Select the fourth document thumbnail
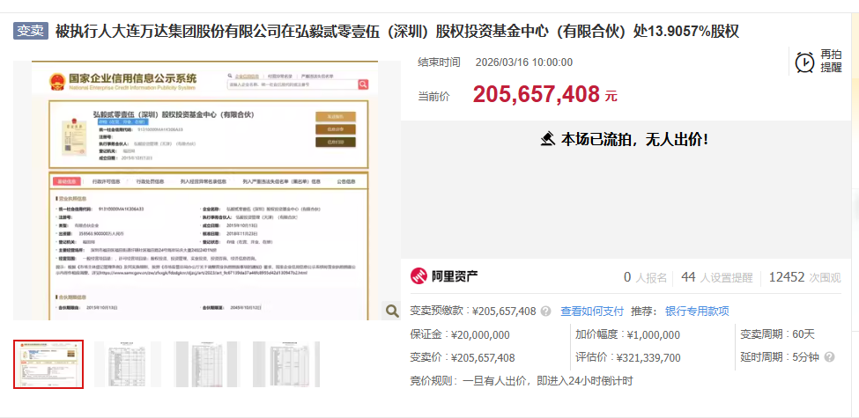The height and width of the screenshot is (418, 859). click(x=286, y=363)
